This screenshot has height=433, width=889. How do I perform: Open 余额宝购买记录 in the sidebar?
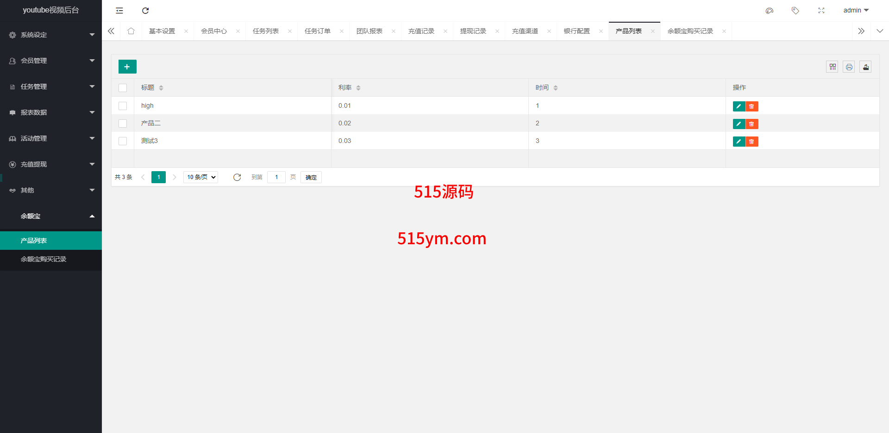tap(44, 259)
